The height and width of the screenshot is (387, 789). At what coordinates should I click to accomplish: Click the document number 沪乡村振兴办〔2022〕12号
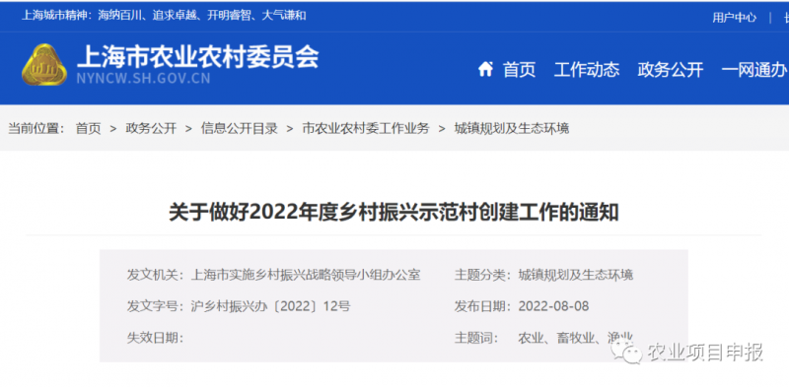(x=270, y=306)
